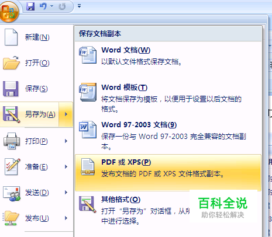Click the envelope people icon for 发送
Image resolution: width=272 pixels, height=237 pixels.
pos(12,193)
